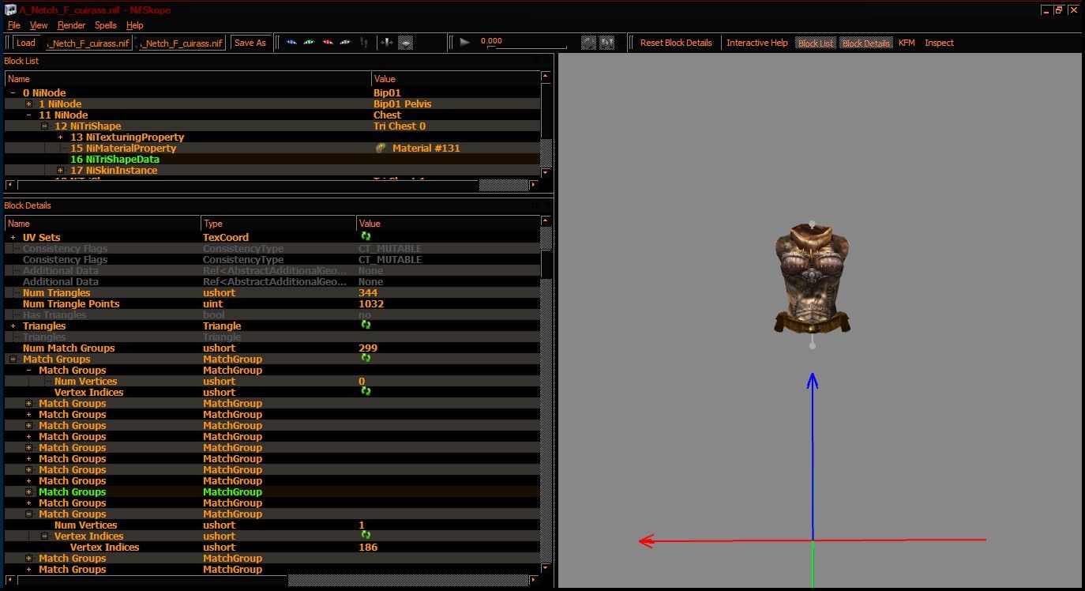
Task: Click the Num Triangles value 344
Action: tap(368, 293)
